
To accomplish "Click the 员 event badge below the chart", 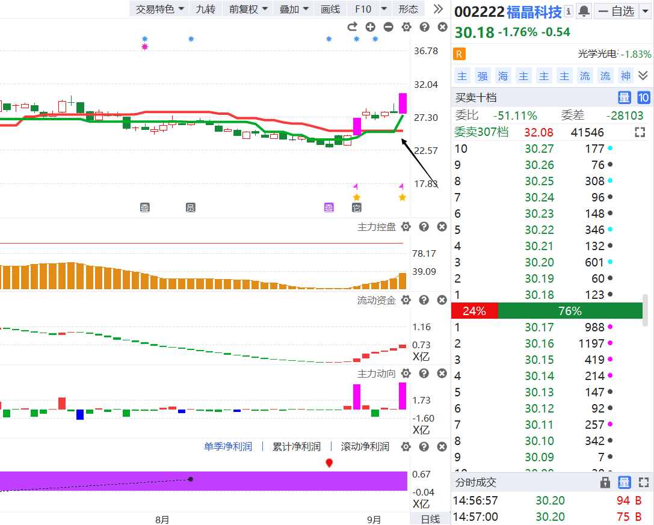I will pyautogui.click(x=191, y=207).
